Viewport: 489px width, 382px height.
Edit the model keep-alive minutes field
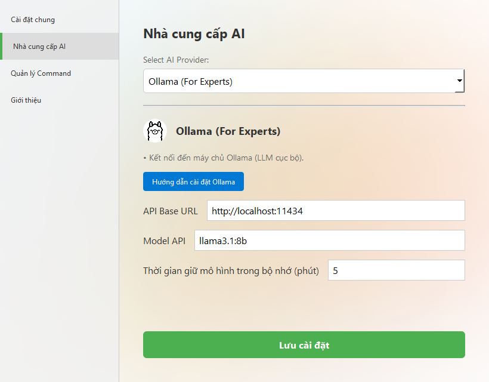397,270
